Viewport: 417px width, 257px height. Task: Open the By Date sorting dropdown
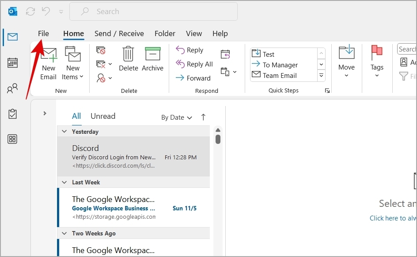(176, 117)
